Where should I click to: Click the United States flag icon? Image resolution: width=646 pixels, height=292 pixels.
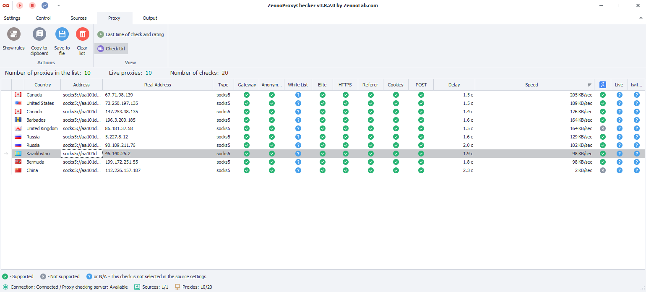click(x=18, y=103)
